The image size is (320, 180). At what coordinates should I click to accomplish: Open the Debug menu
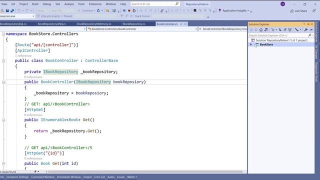pyautogui.click(x=46, y=4)
